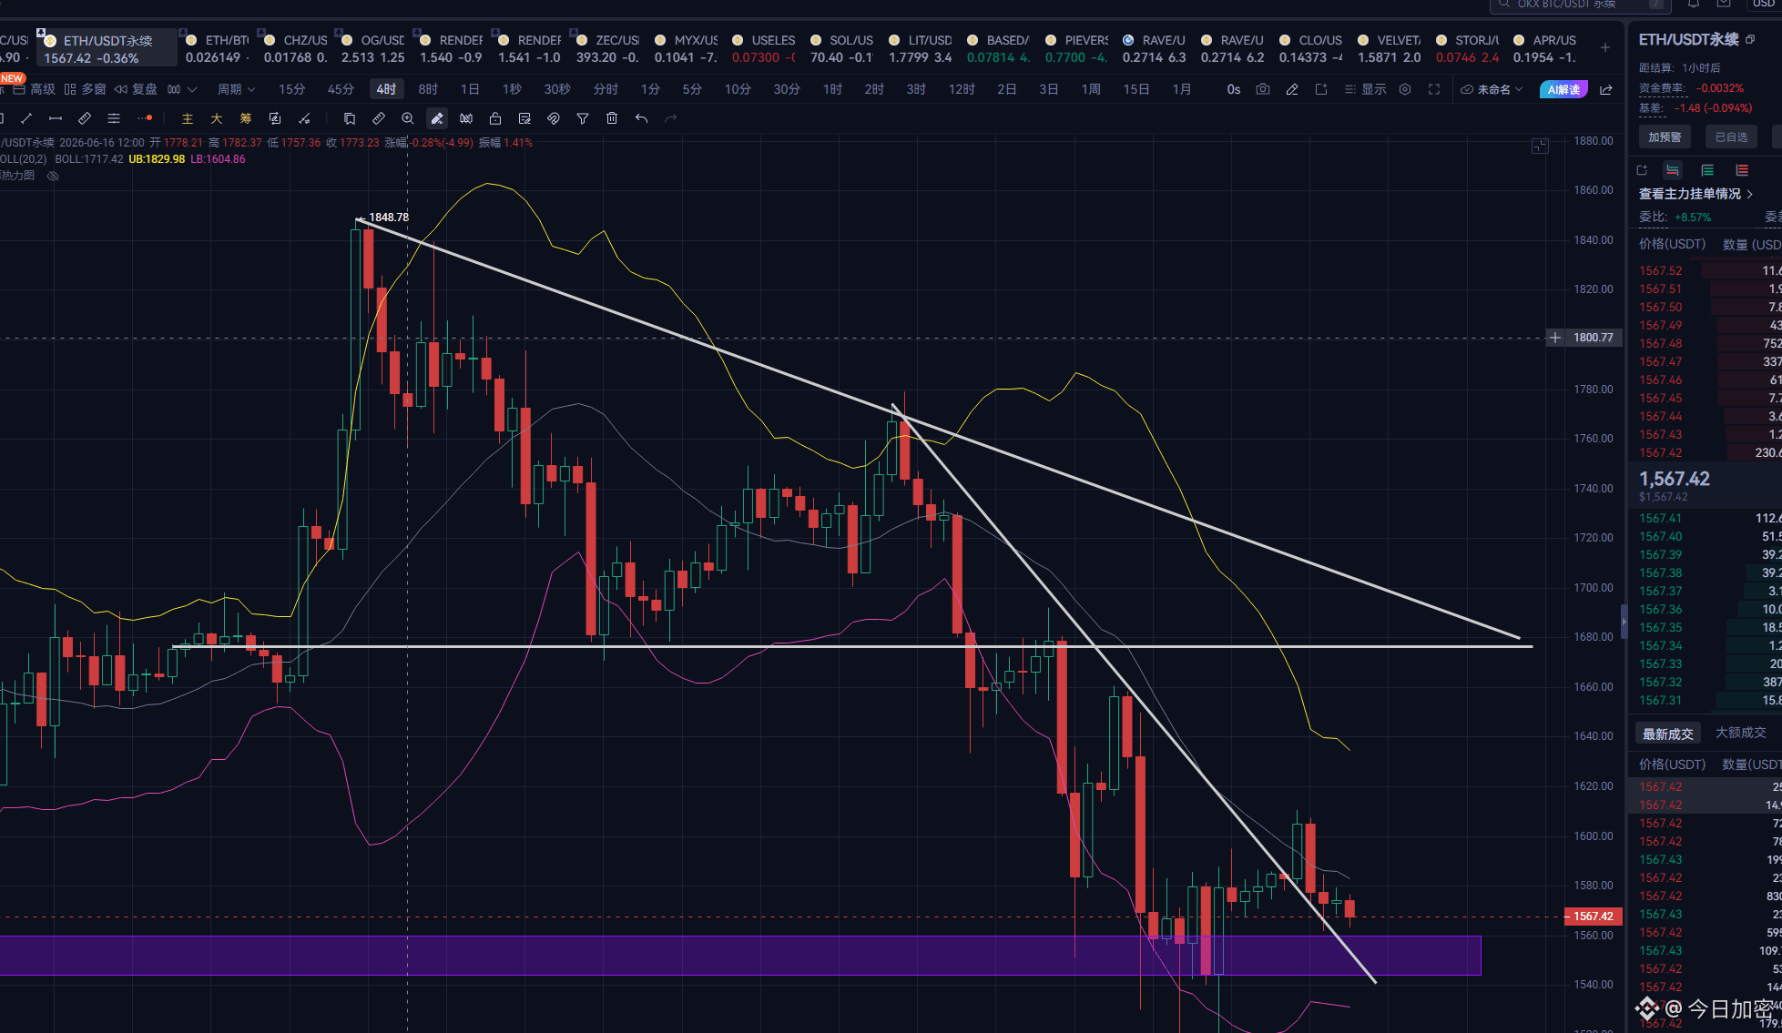This screenshot has width=1782, height=1033.
Task: Enter fullscreen chart mode
Action: click(1434, 89)
